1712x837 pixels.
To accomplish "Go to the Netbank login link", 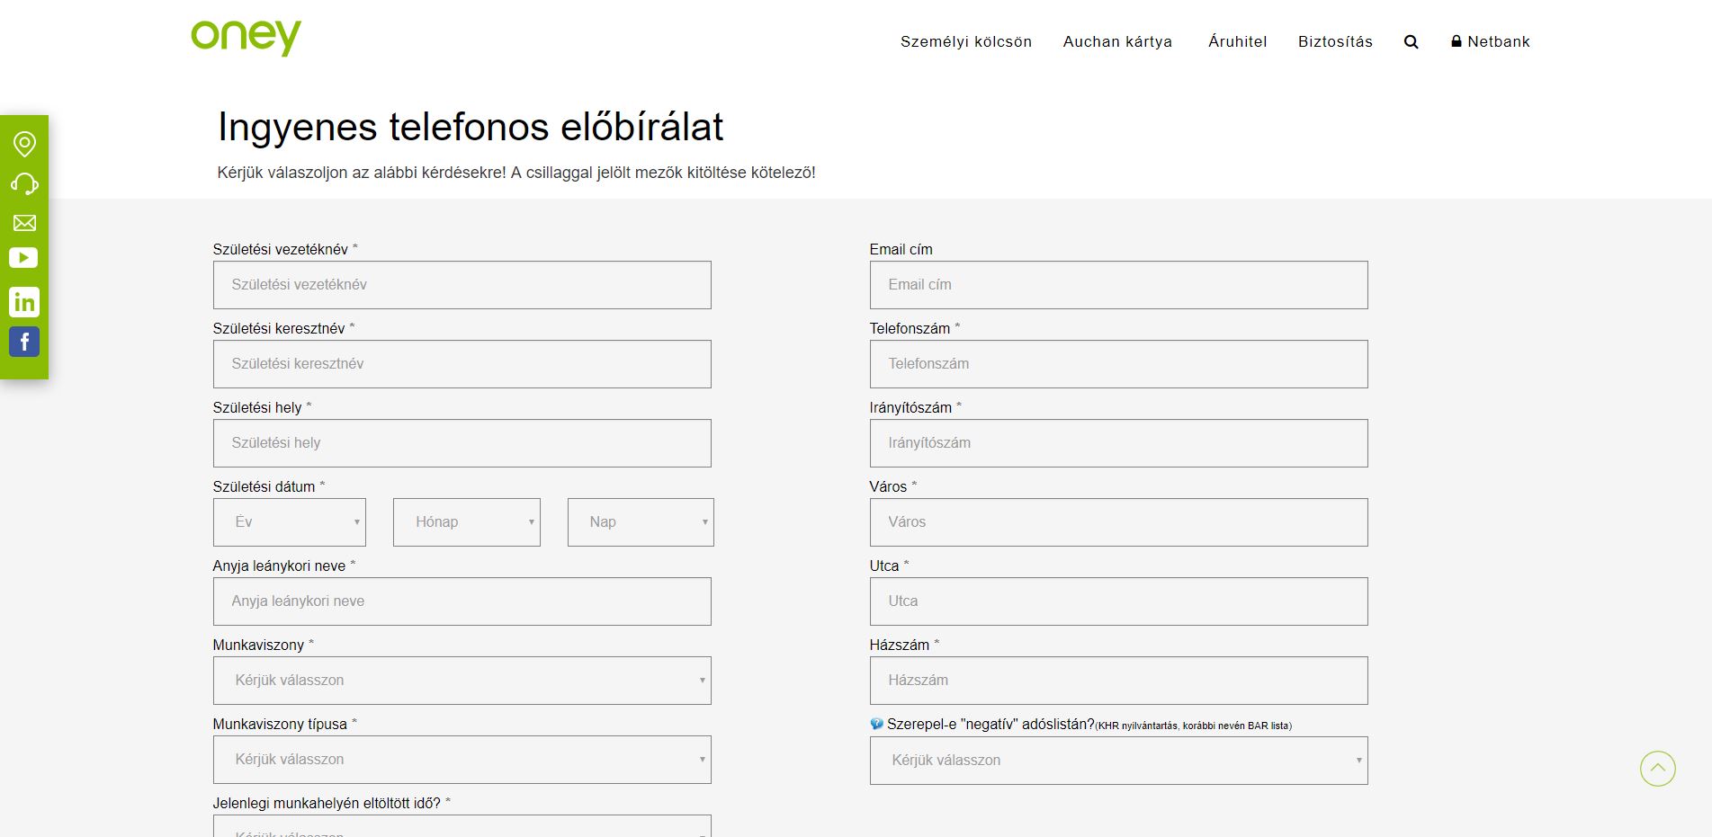I will click(1490, 42).
